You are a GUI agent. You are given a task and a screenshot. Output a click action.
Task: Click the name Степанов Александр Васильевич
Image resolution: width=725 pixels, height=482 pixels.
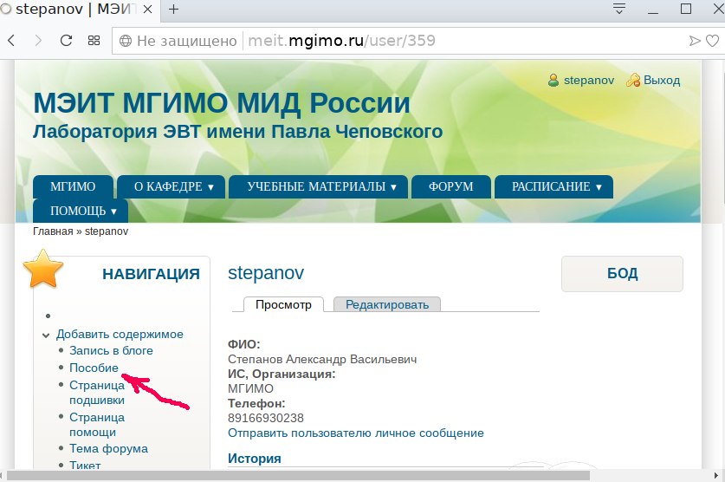pyautogui.click(x=322, y=360)
